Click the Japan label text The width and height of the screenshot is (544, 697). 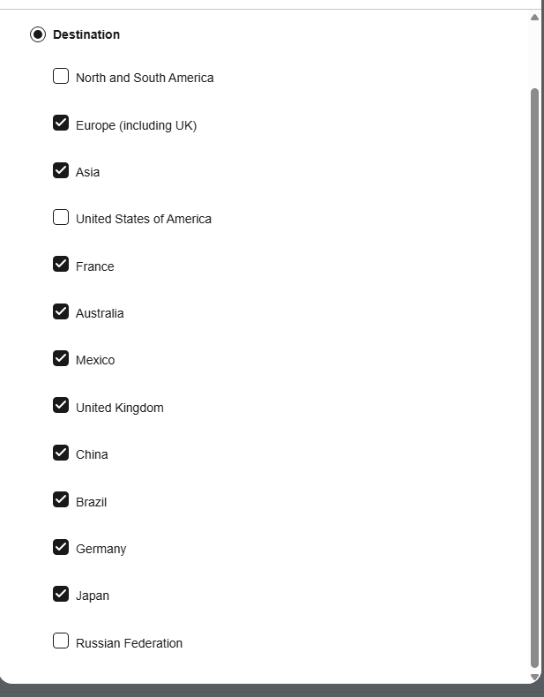coord(93,596)
